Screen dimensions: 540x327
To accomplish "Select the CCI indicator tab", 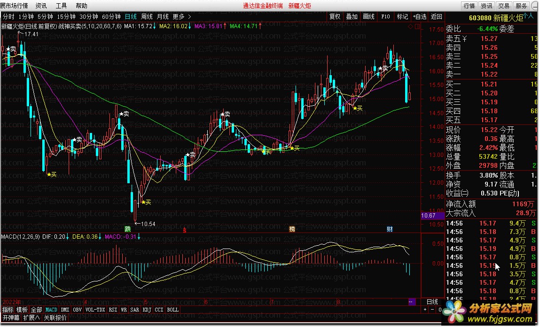I will [x=159, y=310].
